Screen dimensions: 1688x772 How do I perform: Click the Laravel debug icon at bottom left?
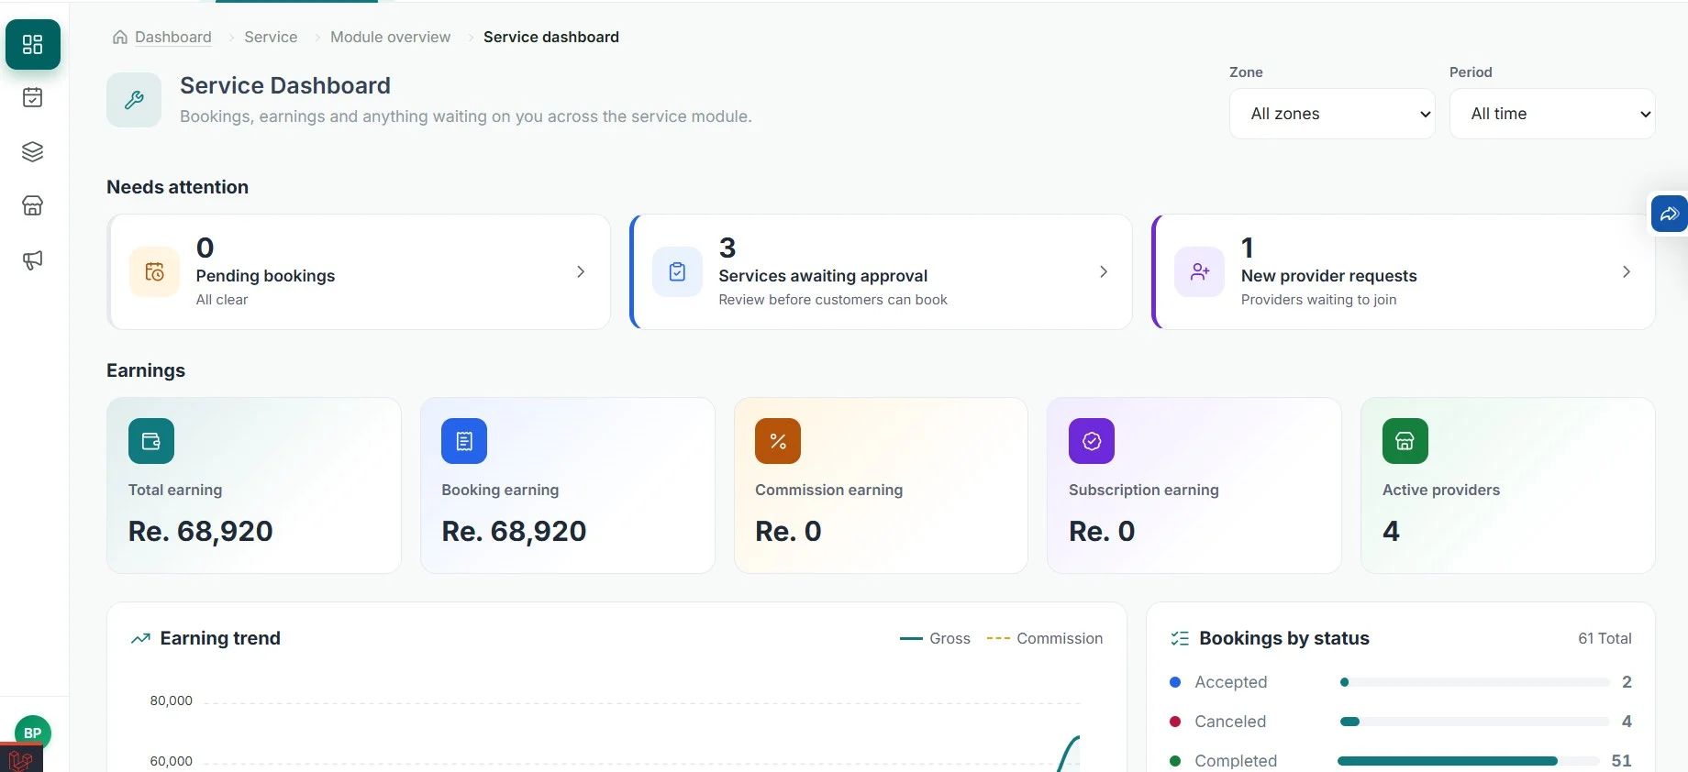(21, 759)
